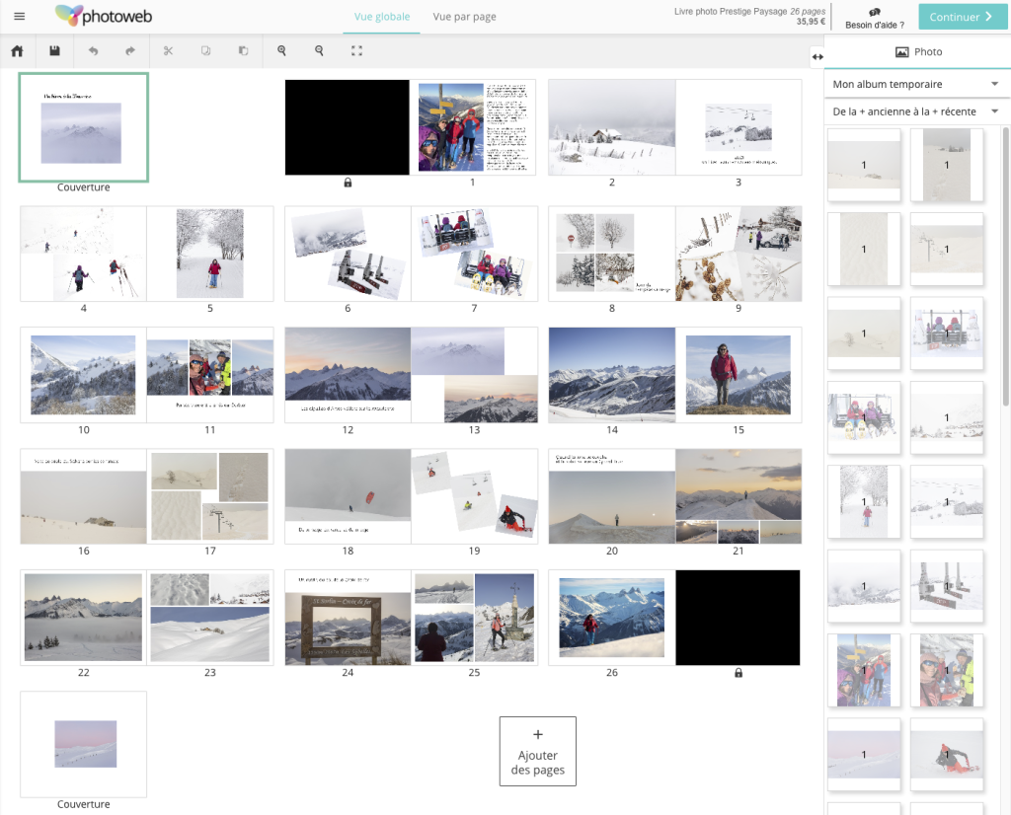
Task: Click the photo panel scrollbar
Action: pyautogui.click(x=1006, y=266)
